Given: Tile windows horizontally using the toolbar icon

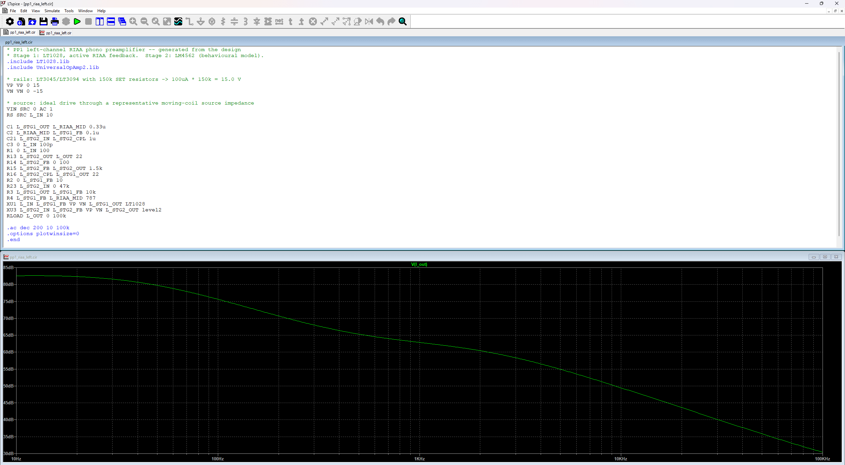Looking at the screenshot, I should click(x=111, y=22).
